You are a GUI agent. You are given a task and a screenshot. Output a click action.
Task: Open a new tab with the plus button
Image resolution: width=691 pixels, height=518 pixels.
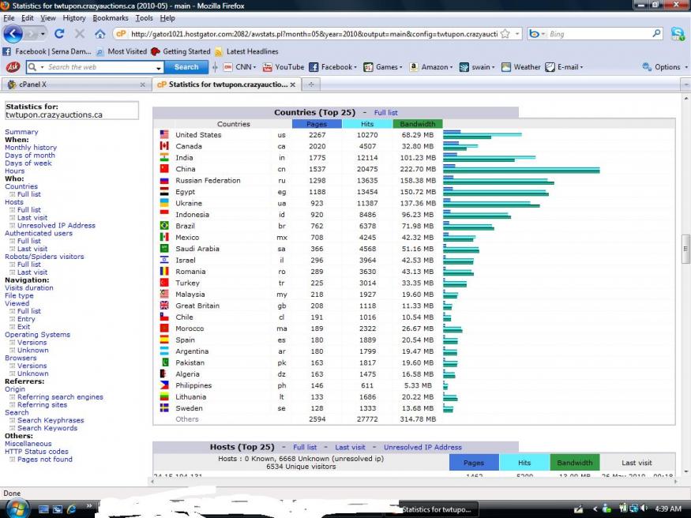[x=311, y=84]
